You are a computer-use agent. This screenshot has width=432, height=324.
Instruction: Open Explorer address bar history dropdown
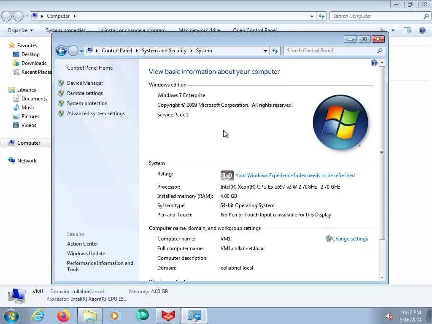pos(312,16)
